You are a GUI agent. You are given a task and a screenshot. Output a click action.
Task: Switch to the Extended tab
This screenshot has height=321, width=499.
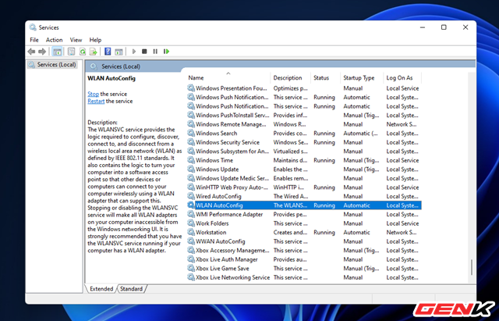101,289
